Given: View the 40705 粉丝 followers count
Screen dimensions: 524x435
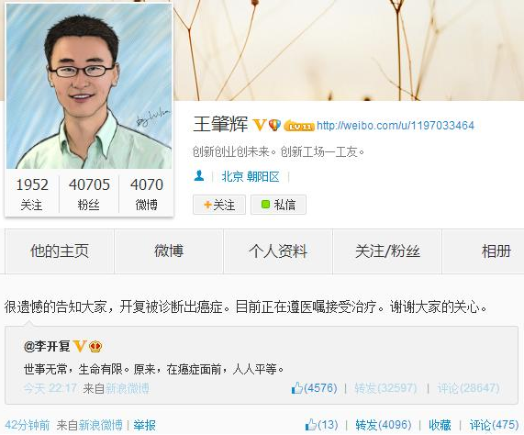Looking at the screenshot, I should coord(89,194).
